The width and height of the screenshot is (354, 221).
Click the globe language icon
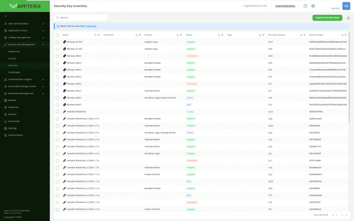(x=313, y=6)
